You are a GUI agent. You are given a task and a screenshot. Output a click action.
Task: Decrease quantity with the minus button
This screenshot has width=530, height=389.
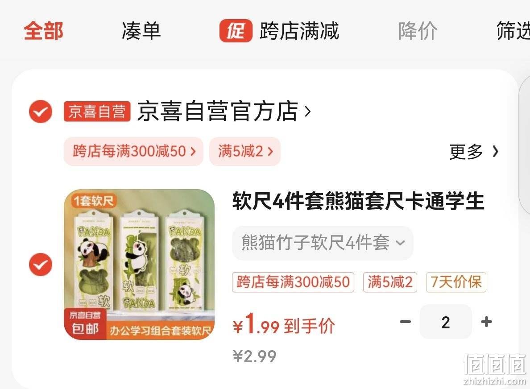(405, 322)
